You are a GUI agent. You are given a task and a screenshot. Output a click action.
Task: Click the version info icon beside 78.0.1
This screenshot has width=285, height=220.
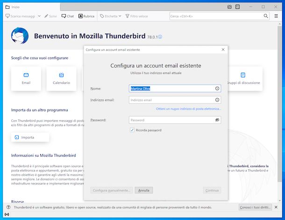[x=160, y=37]
